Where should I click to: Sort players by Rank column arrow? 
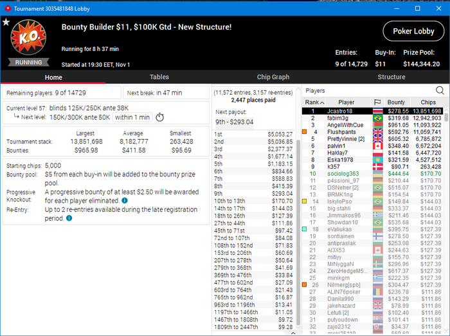(x=322, y=102)
